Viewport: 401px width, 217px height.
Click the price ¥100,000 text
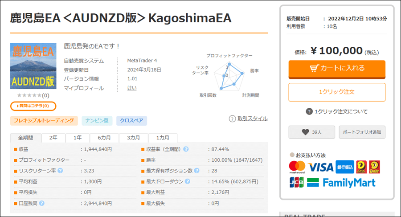click(336, 51)
